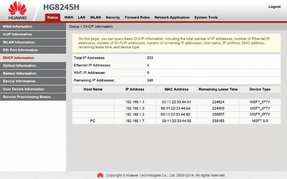Open Device Information sidebar entry
287x179 pixels.
pyautogui.click(x=33, y=81)
